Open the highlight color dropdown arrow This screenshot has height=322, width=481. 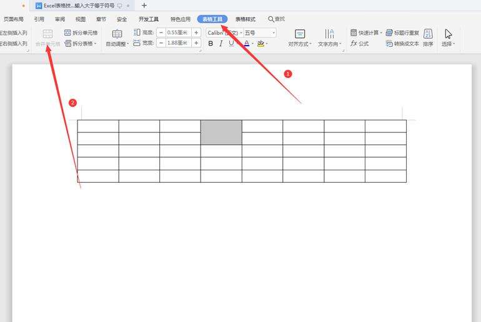pyautogui.click(x=267, y=44)
